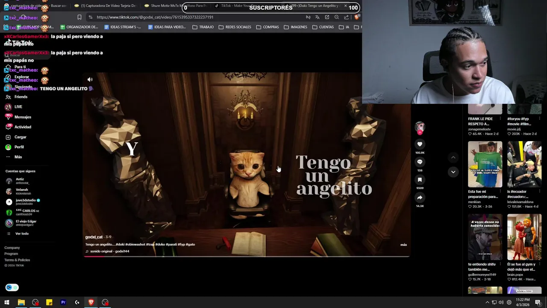Image resolution: width=547 pixels, height=308 pixels.
Task: Click the 'Terms & Policies' footer link
Action: point(17,260)
